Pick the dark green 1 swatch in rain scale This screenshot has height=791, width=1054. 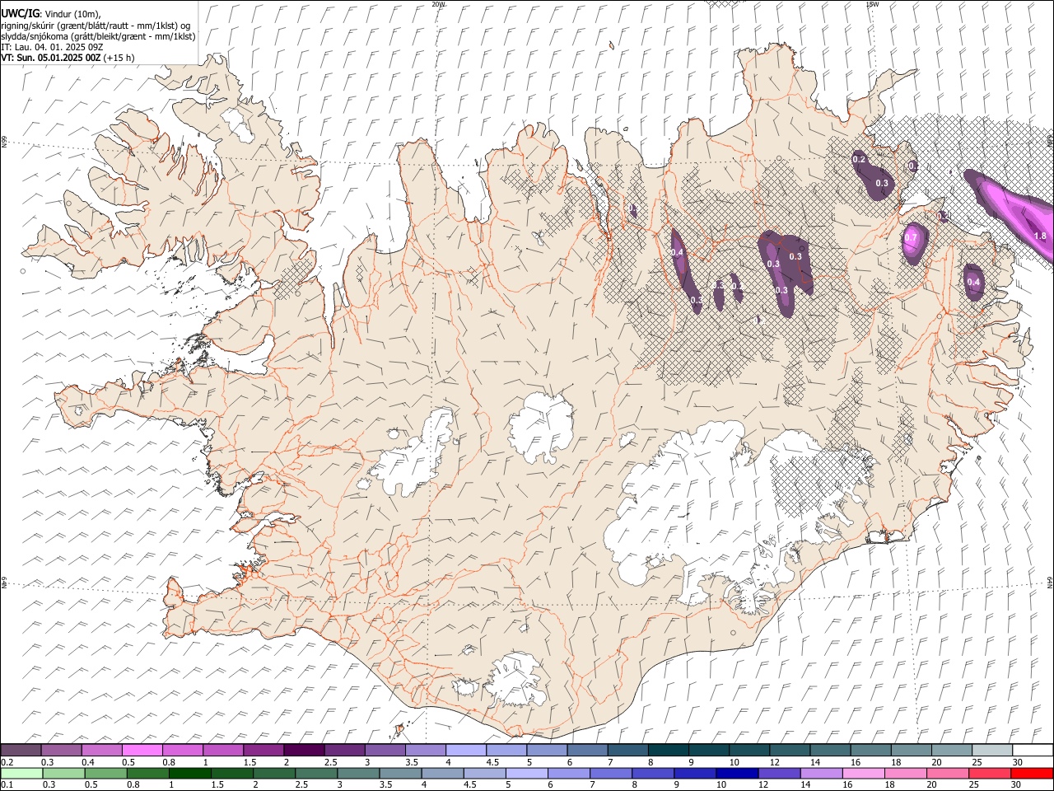(x=191, y=773)
